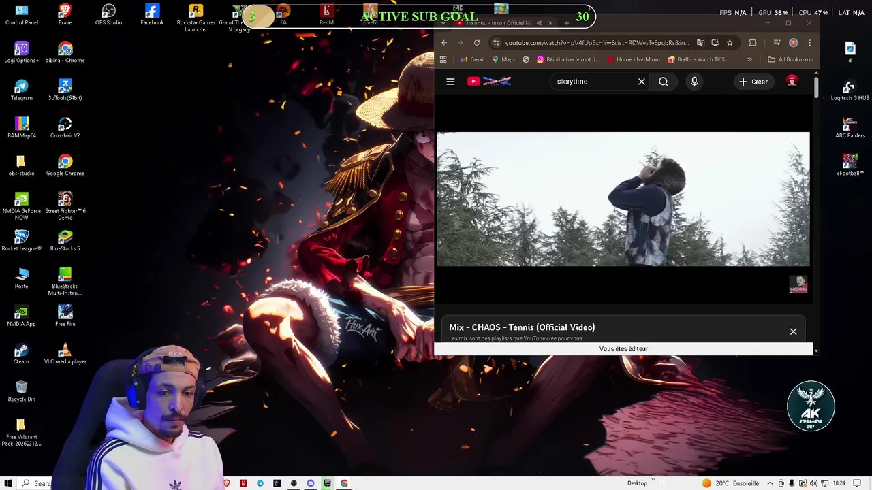Go to YouTube home via logo

[x=488, y=82]
